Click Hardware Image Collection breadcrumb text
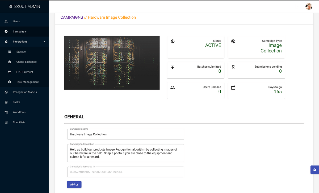 [x=112, y=17]
